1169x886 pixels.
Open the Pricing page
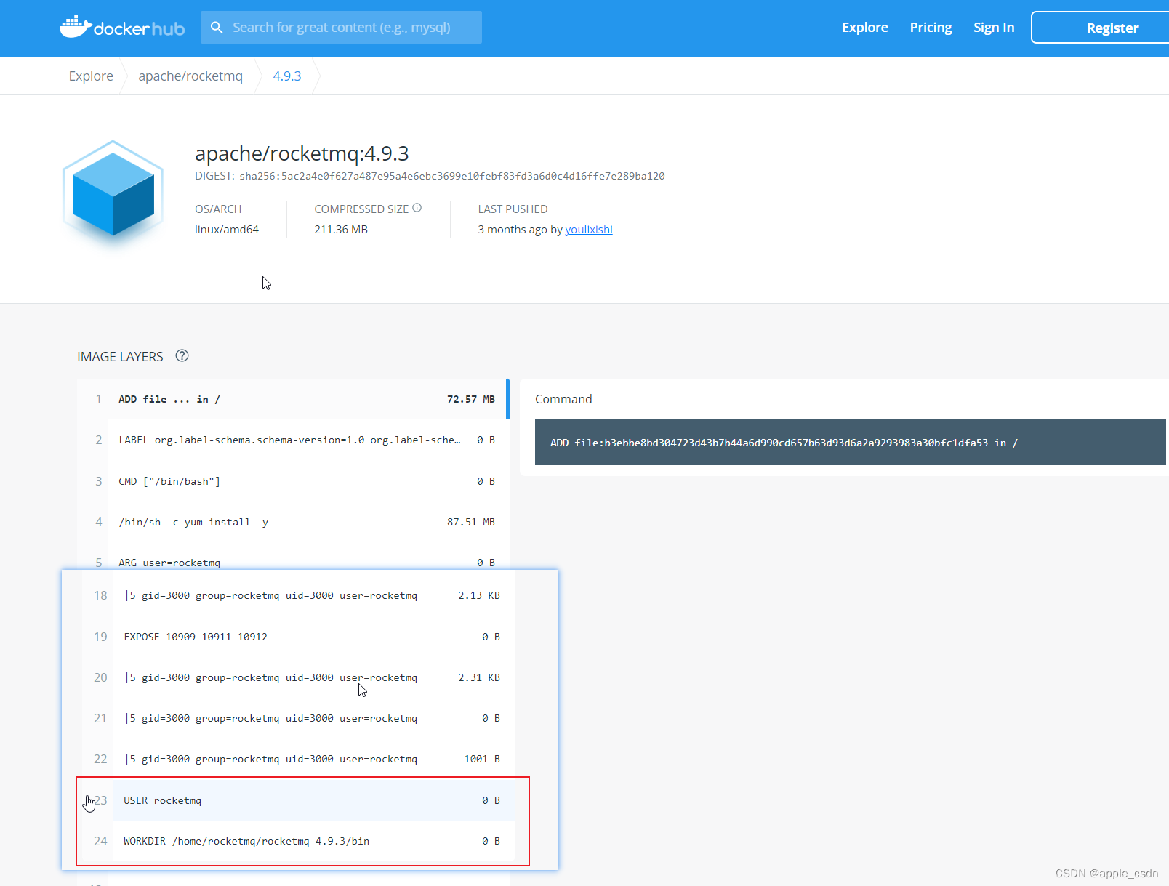931,28
